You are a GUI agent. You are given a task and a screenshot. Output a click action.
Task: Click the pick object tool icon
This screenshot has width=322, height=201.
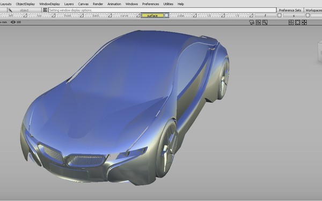pyautogui.click(x=10, y=10)
